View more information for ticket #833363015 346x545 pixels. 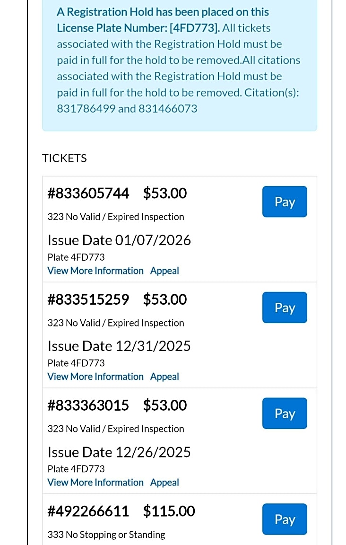[x=95, y=483]
